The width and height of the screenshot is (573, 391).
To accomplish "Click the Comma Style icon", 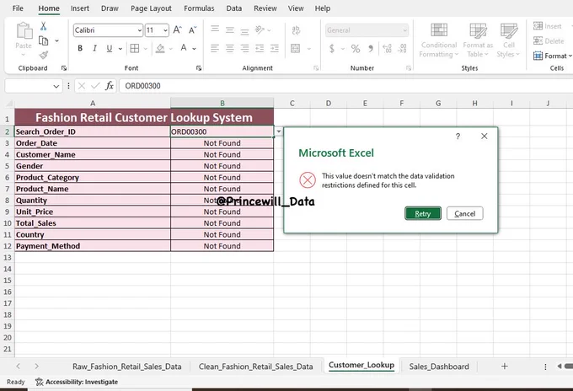I will 371,48.
